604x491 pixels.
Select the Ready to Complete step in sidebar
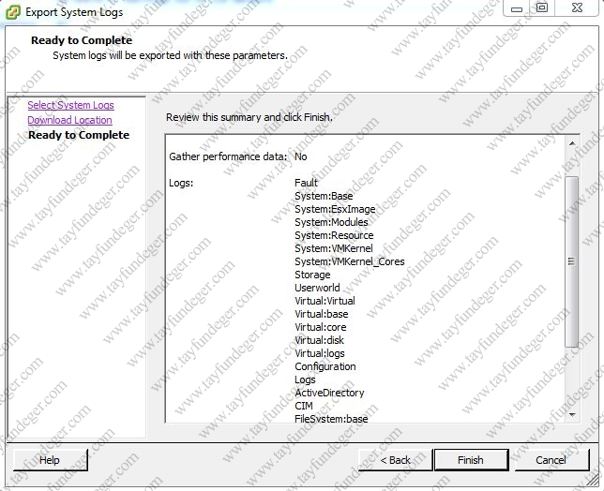79,135
